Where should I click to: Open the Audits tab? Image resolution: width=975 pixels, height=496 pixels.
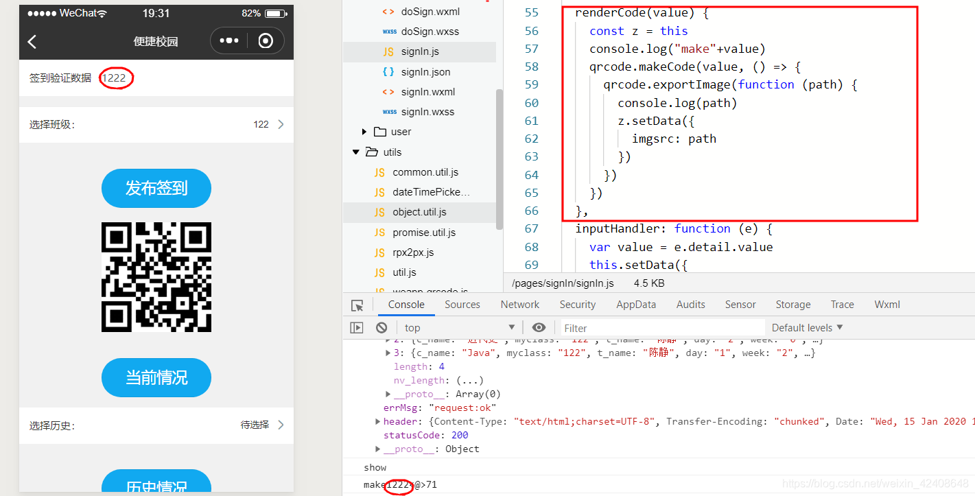pyautogui.click(x=691, y=305)
